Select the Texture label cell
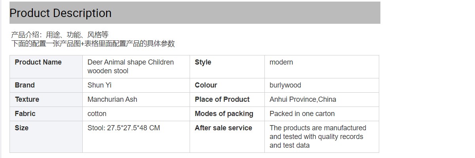Viewport: 475px width, 158px height. coord(46,99)
